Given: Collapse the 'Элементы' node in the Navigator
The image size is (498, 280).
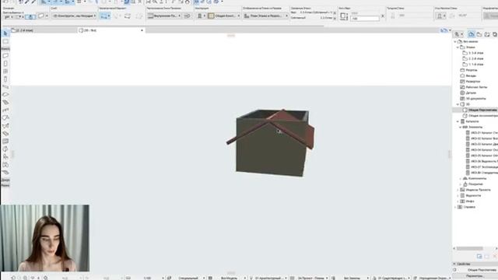Looking at the screenshot, I should coord(460,127).
